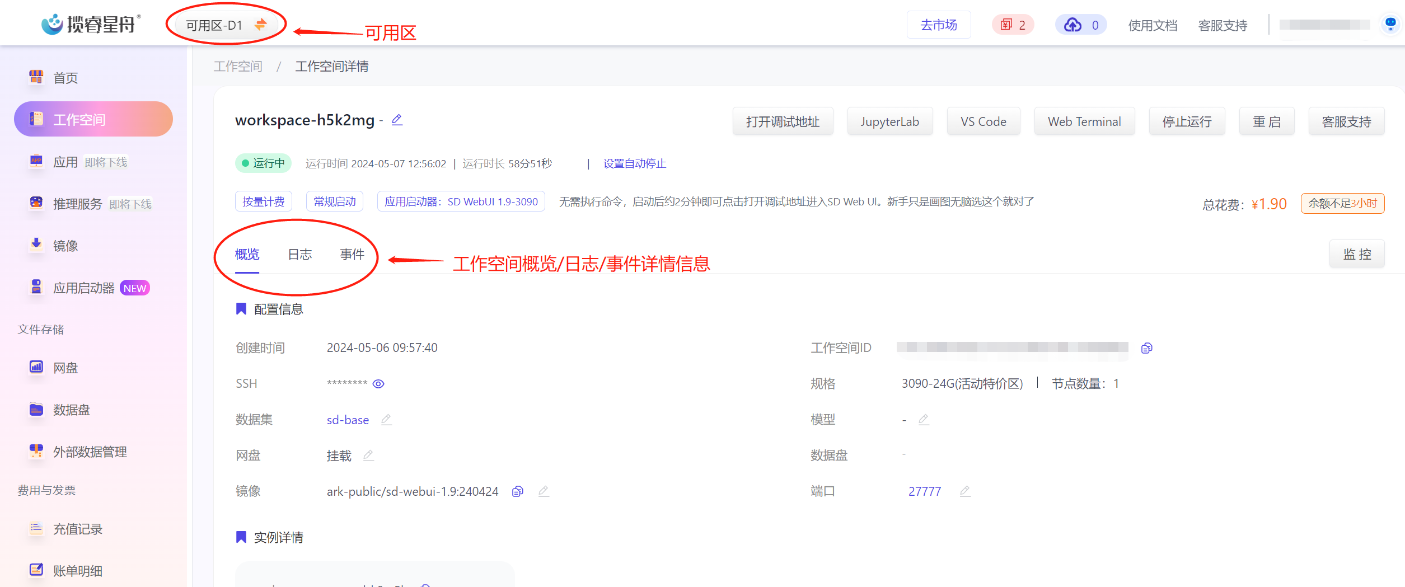Edit workspace name pencil icon
This screenshot has height=587, width=1405.
coord(397,120)
